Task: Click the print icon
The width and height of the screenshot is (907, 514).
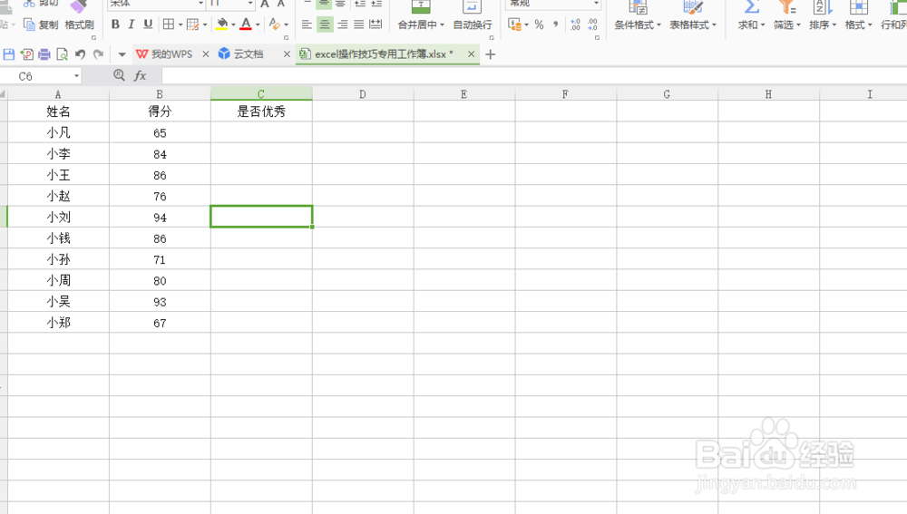Action: 44,54
